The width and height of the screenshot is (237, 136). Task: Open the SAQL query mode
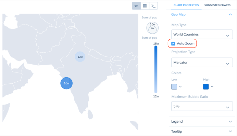[x=153, y=6]
